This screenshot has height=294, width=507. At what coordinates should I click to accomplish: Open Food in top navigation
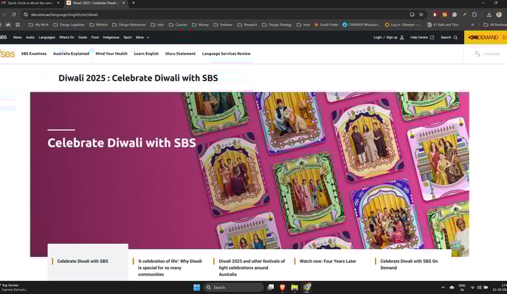95,38
